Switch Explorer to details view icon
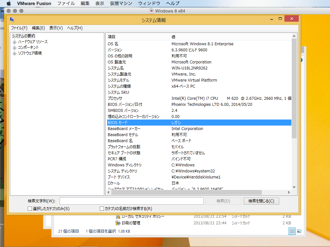The height and width of the screenshot is (247, 330). coord(292,231)
